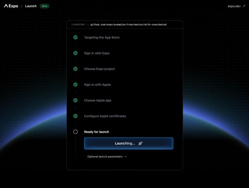Open the Launch breadcrumb link
Screen dimensions: 249x188
(31, 6)
